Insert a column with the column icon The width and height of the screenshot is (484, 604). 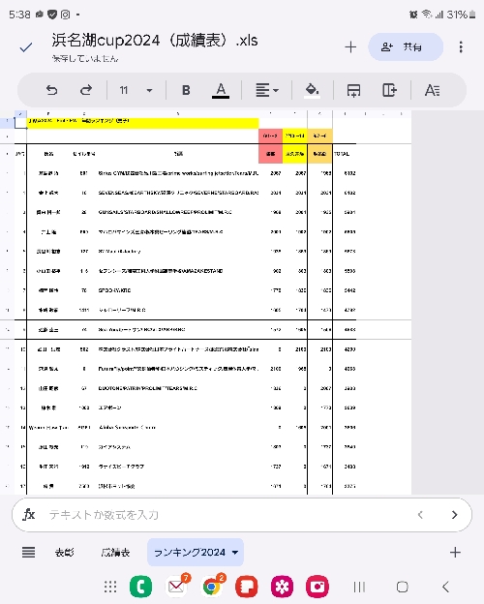(x=389, y=90)
